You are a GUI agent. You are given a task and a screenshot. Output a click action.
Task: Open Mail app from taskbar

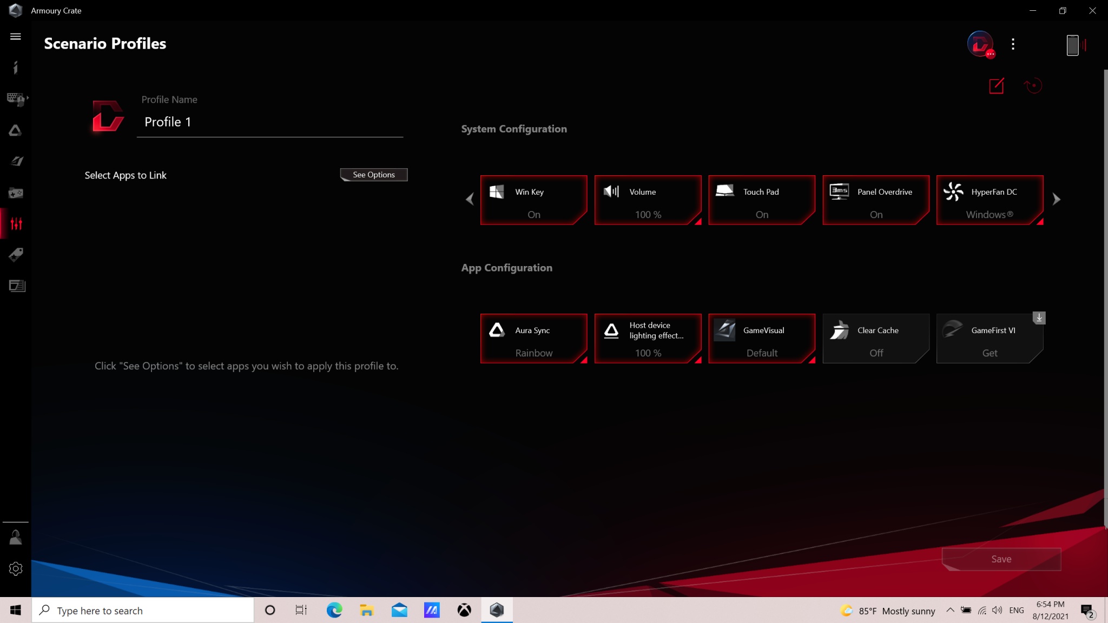399,611
